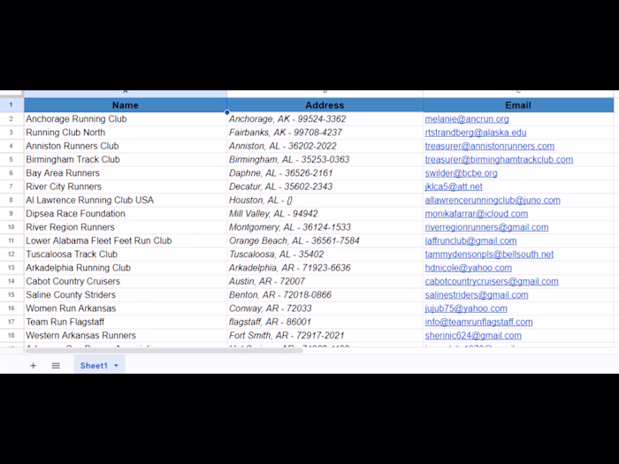619x464 pixels.
Task: Open the Sheet1 tab dropdown arrow
Action: pos(116,366)
